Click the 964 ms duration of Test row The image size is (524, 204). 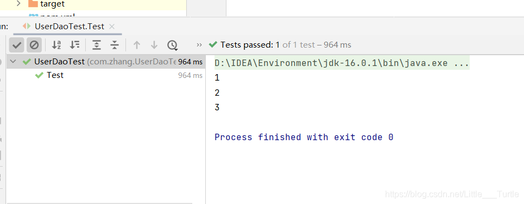pyautogui.click(x=190, y=76)
